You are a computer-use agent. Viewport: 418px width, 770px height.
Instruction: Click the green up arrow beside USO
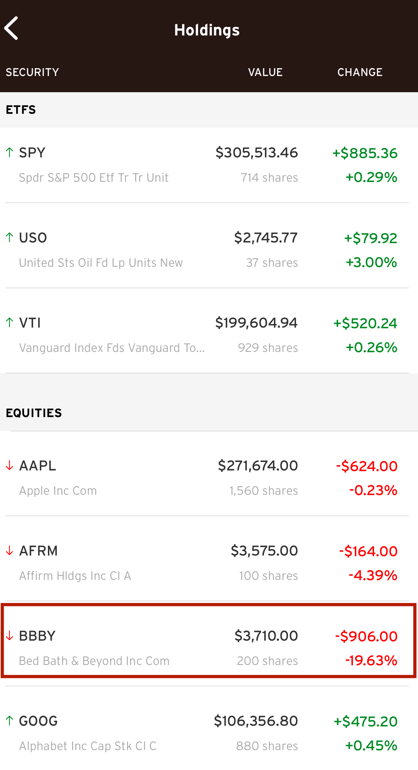click(x=9, y=237)
